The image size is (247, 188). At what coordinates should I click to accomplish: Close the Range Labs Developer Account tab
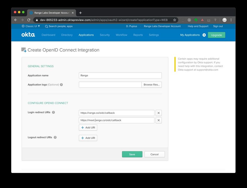(73, 13)
